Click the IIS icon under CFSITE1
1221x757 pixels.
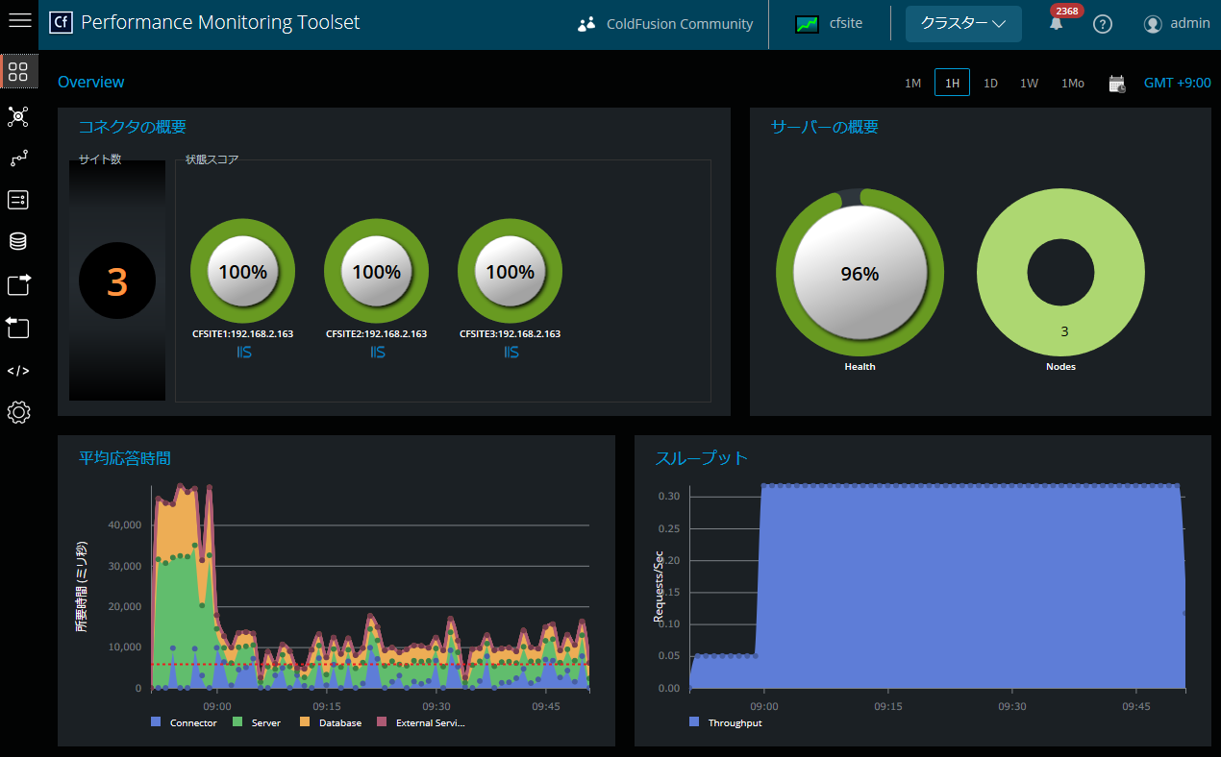click(x=243, y=353)
